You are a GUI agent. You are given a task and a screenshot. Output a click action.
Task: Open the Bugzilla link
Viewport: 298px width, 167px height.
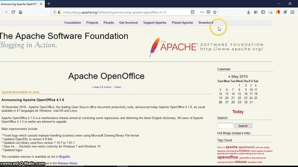[64, 157]
